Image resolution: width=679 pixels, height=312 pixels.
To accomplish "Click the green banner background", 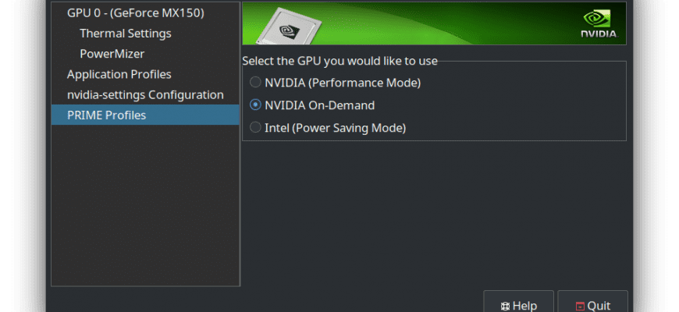I will pos(455,23).
